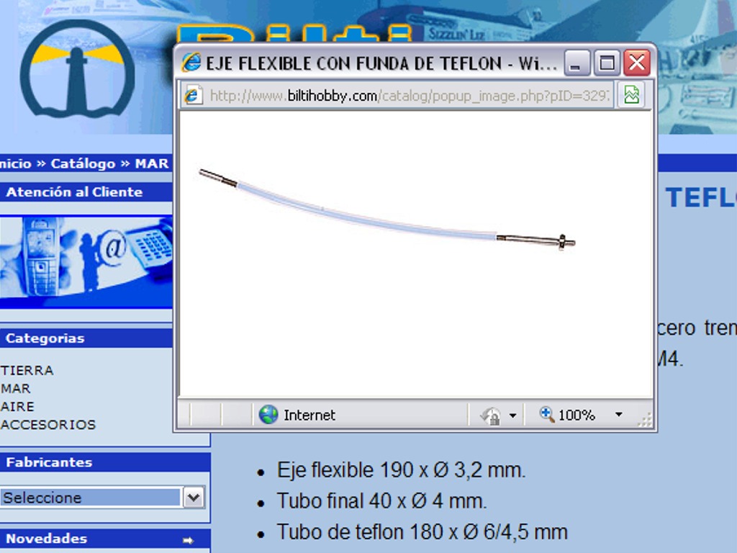
Task: Minimize the EJE FLEXIBLE popup window
Action: pos(577,63)
